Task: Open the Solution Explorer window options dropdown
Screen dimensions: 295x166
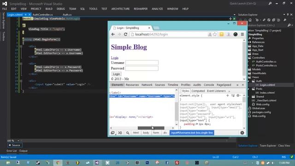Action: [x=284, y=14]
